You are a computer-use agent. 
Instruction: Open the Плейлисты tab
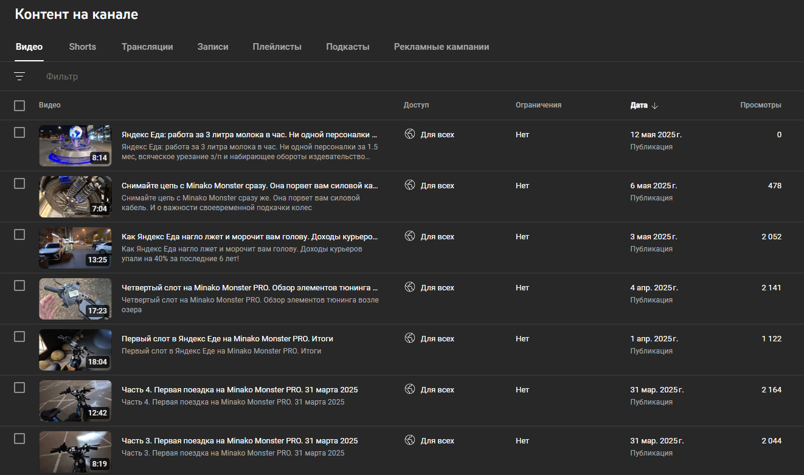click(x=277, y=47)
